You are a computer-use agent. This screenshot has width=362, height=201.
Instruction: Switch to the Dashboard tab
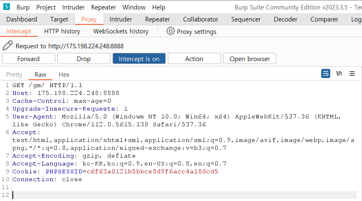coord(22,19)
